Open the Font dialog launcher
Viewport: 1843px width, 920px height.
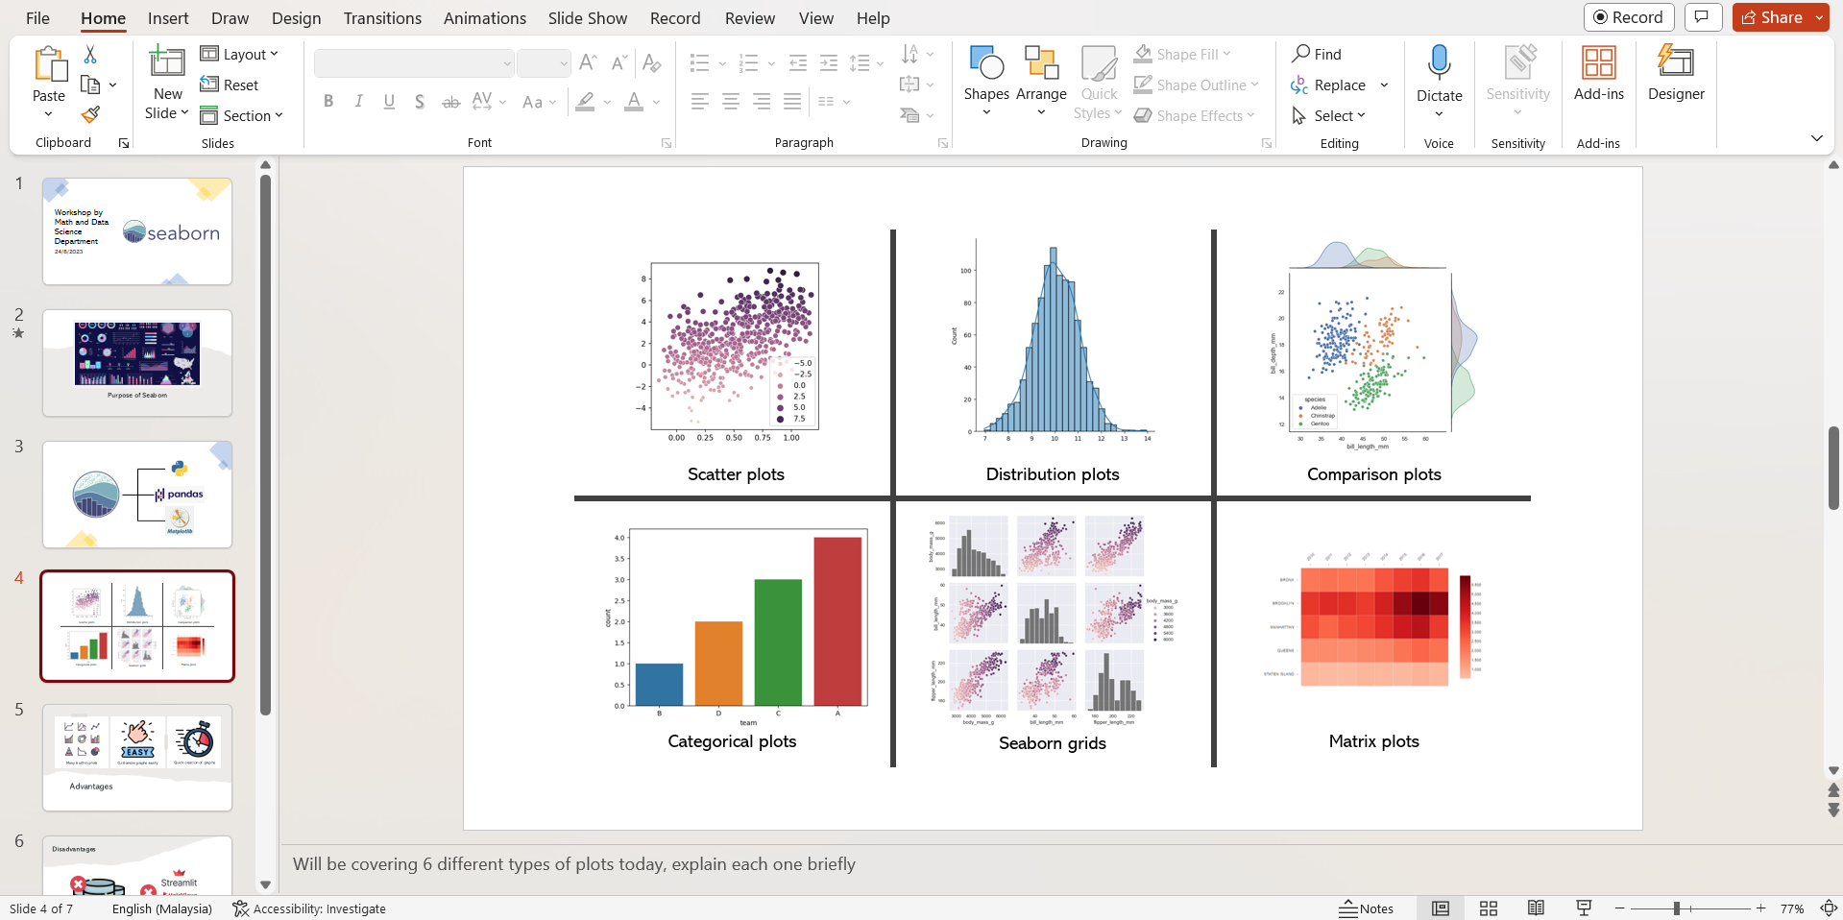coord(667,143)
